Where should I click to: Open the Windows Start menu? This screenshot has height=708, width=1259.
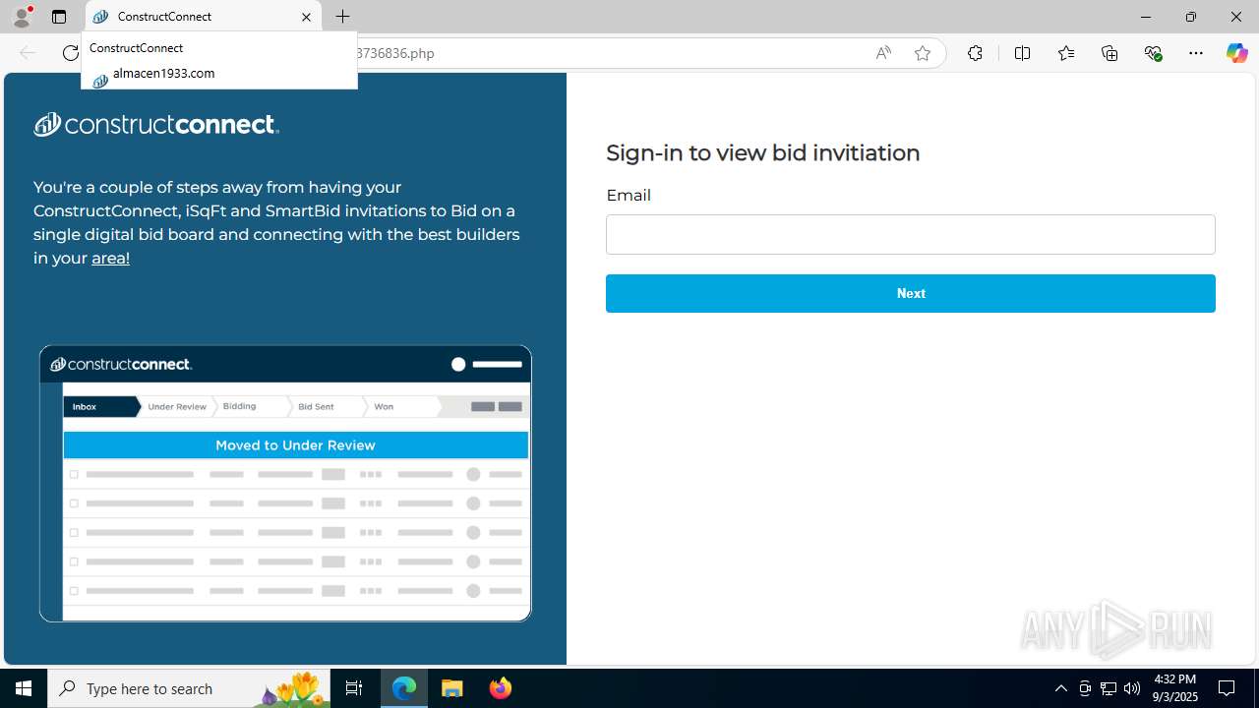coord(24,688)
